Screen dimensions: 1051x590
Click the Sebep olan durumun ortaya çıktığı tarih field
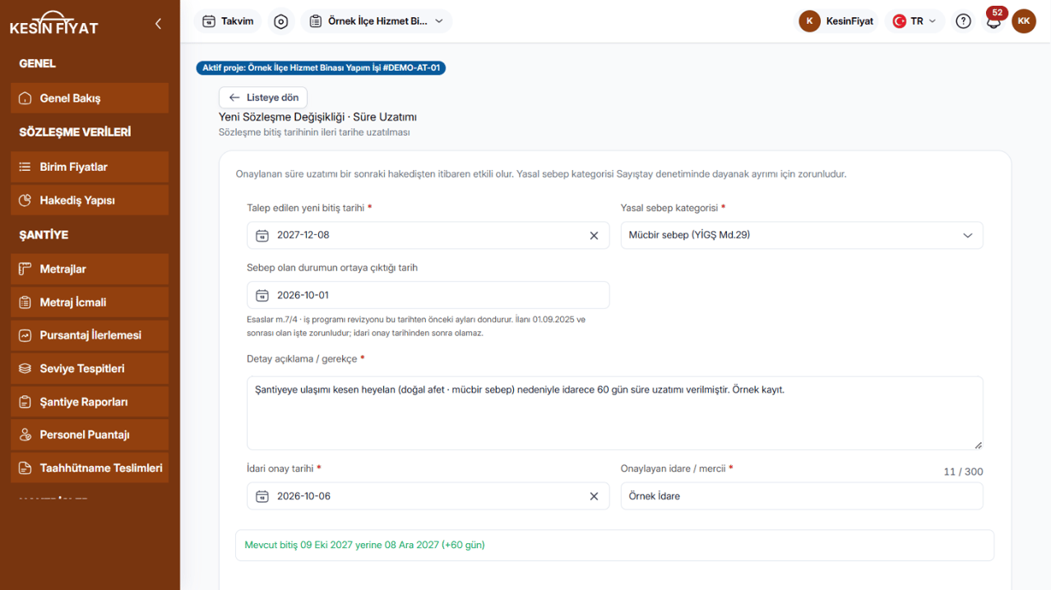pos(428,296)
